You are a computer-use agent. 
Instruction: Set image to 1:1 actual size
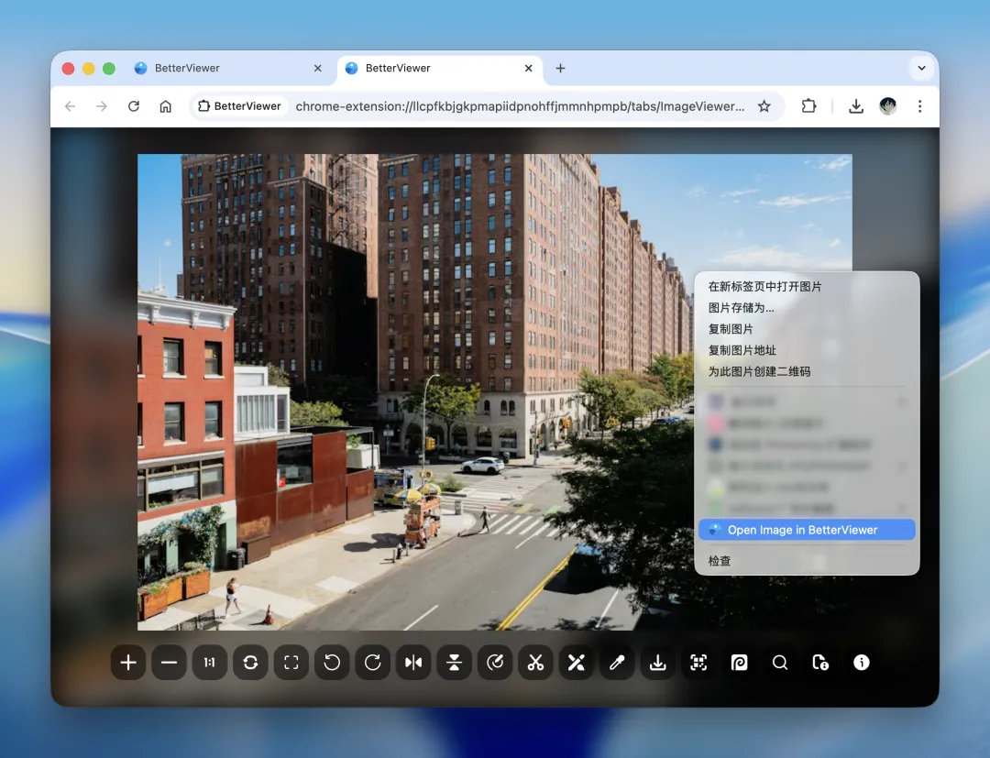click(210, 662)
